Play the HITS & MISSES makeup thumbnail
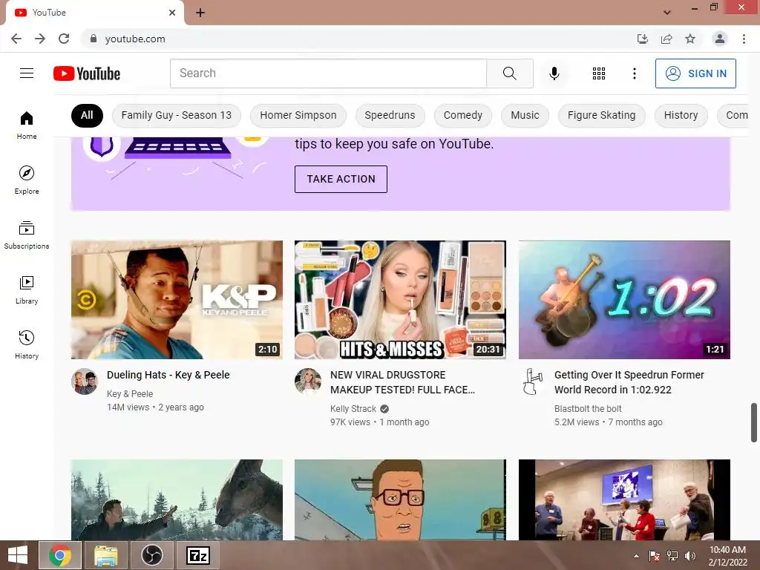Screen dimensions: 760x570 (400, 300)
